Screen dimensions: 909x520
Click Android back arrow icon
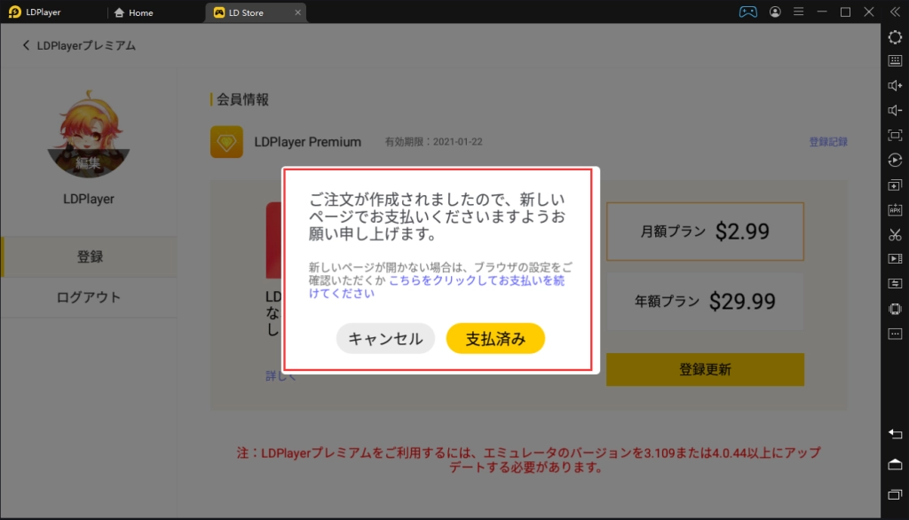895,434
